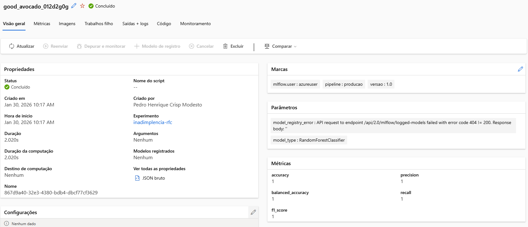Edit Configurações using the pencil icon
Image resolution: width=528 pixels, height=227 pixels.
pyautogui.click(x=253, y=212)
